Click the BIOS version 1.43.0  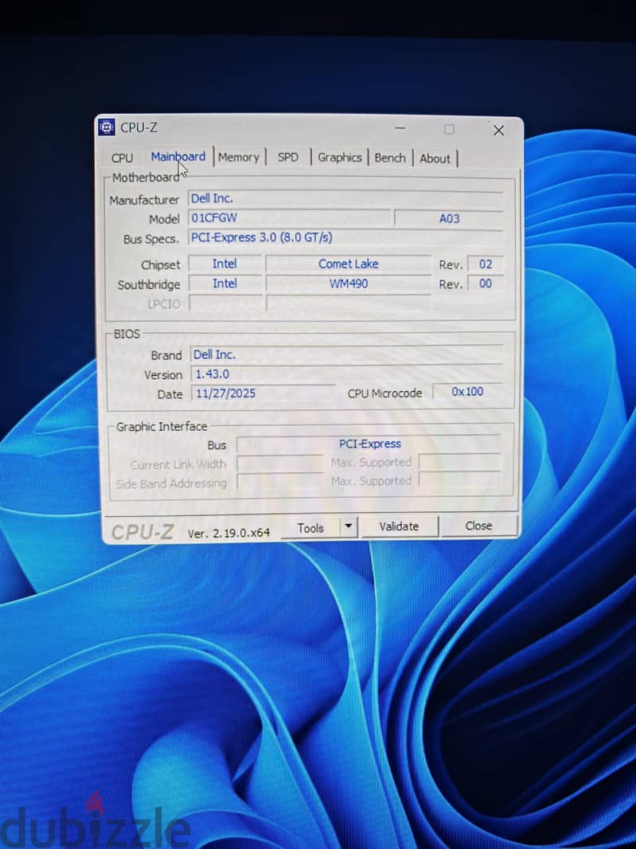point(346,374)
